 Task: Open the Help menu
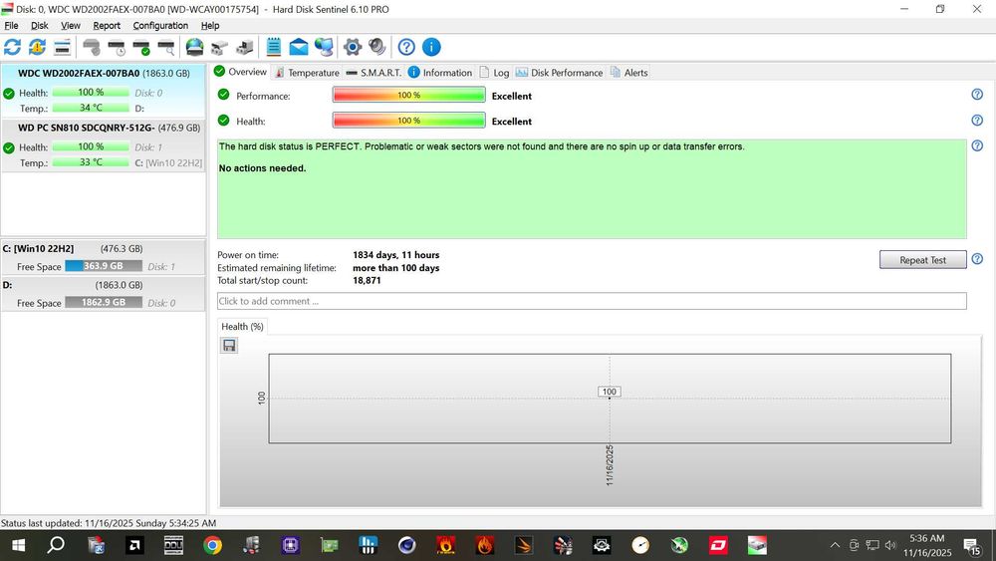coord(210,26)
